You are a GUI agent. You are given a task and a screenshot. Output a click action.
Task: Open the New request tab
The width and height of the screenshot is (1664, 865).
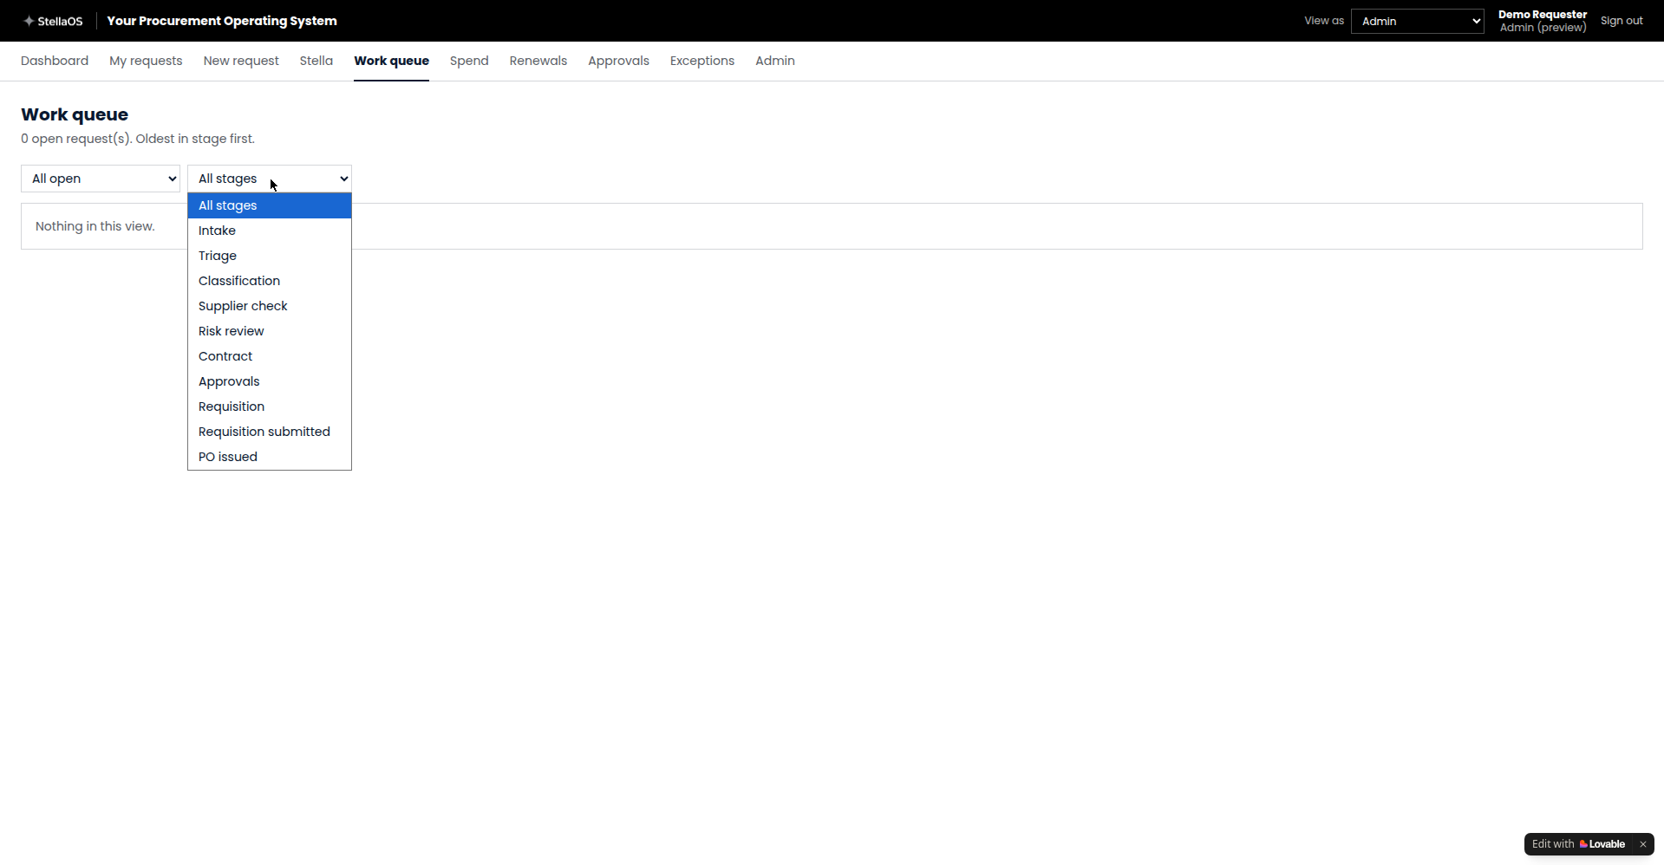tap(241, 61)
